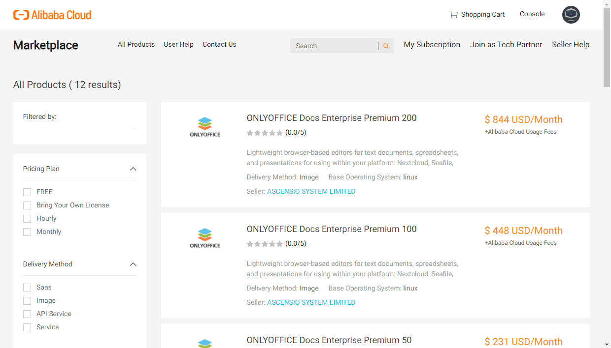The image size is (611, 348).
Task: Click the ONLYOFFICE logo for Premium 100
Action: pyautogui.click(x=204, y=237)
